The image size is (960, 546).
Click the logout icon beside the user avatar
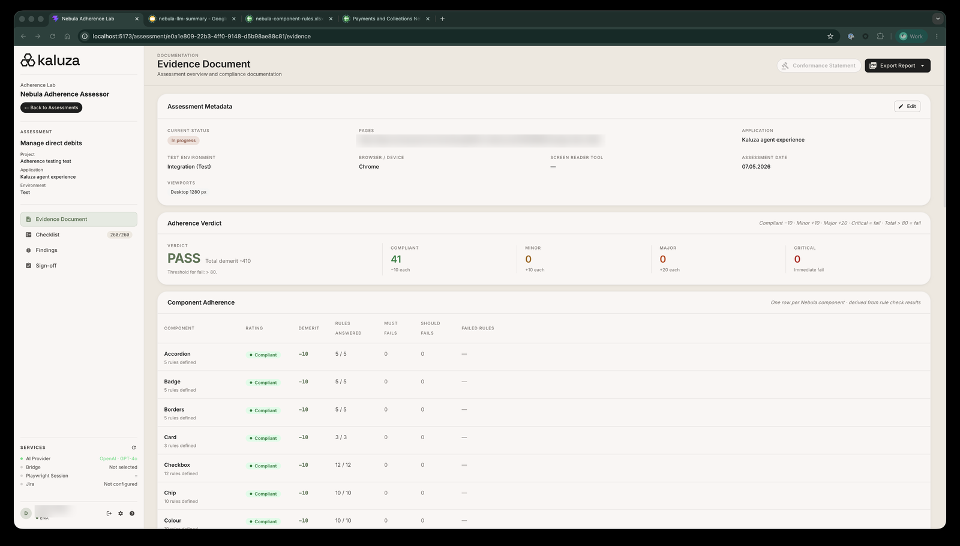click(x=109, y=514)
